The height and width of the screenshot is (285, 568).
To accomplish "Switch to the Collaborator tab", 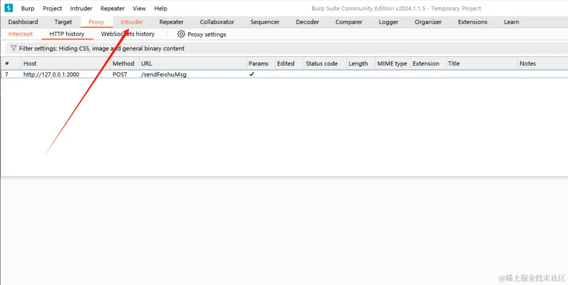I will coord(217,22).
